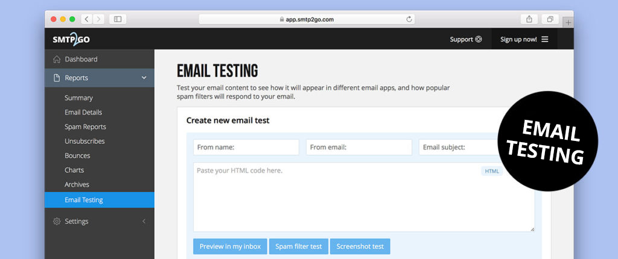Click the Support lifebuoy icon

point(479,39)
